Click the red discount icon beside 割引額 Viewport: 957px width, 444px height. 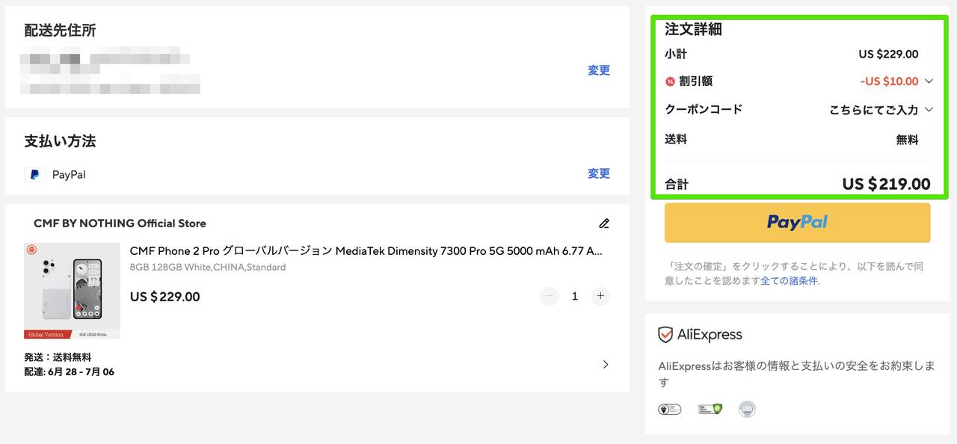[670, 81]
